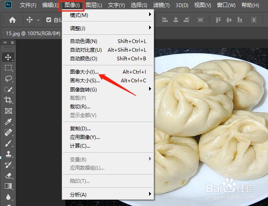268x206 pixels.
Task: Select the History Brush tool
Action: coord(8,165)
